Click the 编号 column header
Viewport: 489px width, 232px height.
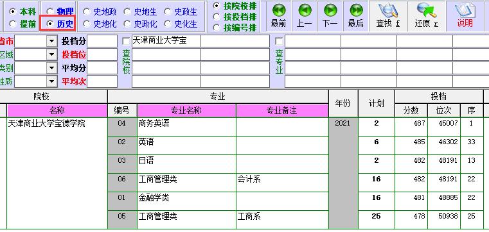click(122, 111)
